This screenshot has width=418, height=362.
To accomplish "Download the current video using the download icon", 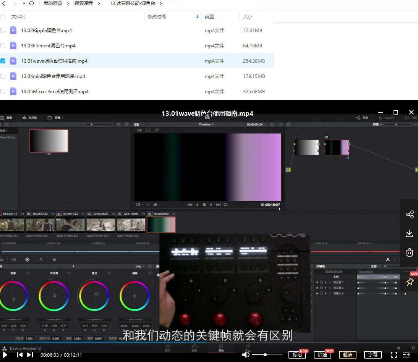I will (409, 233).
